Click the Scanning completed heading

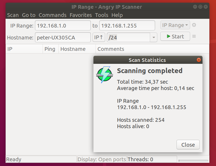coord(150,71)
